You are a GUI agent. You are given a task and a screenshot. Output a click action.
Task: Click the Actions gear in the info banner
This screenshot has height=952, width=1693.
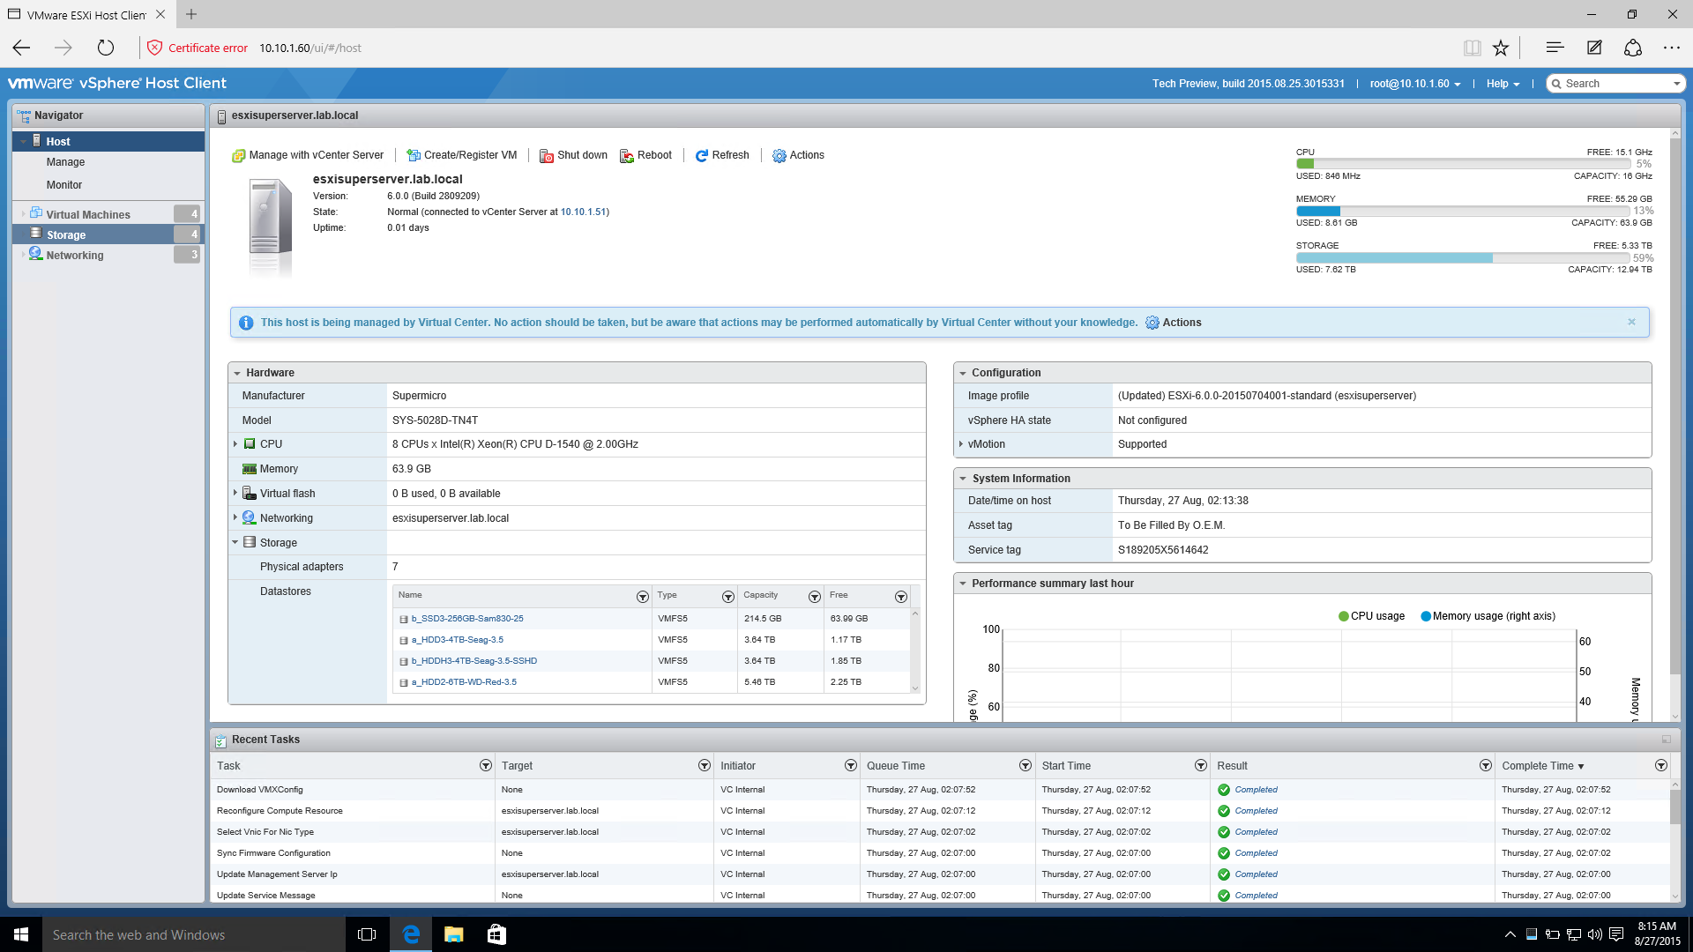coord(1152,323)
